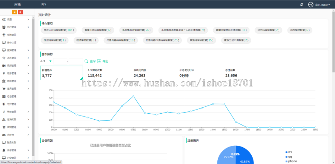
Task: Click the bank building icon for 家族管理
Action: click(x=4, y=81)
